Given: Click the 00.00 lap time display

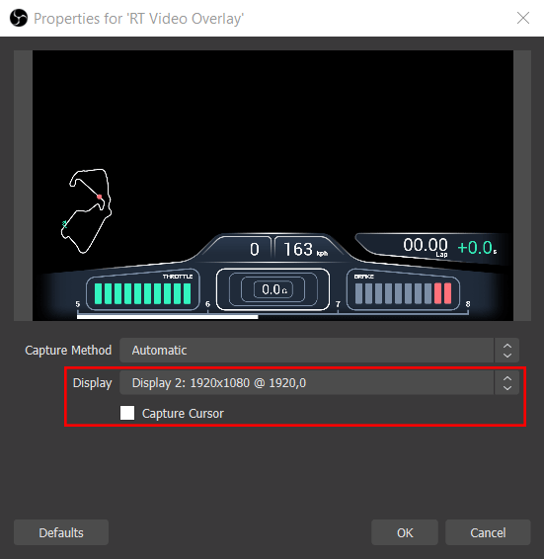Looking at the screenshot, I should [426, 246].
